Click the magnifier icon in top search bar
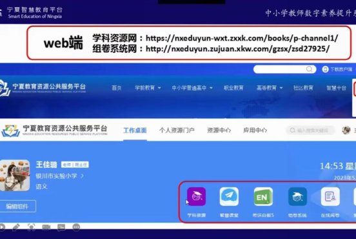 (x=309, y=69)
